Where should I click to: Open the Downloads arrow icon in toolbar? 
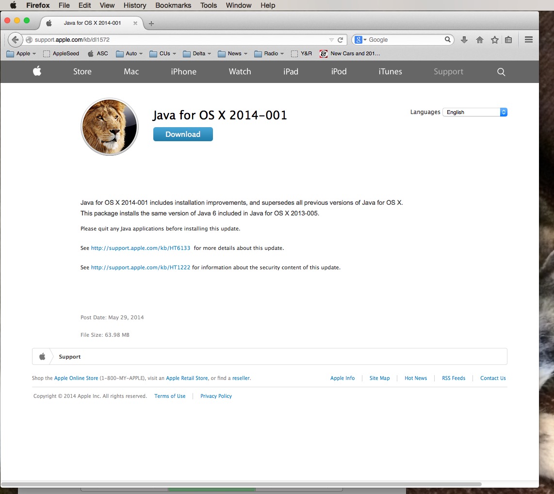464,40
